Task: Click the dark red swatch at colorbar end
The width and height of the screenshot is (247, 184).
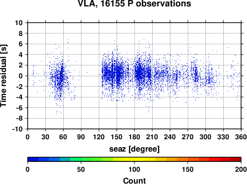Action: tap(236, 159)
